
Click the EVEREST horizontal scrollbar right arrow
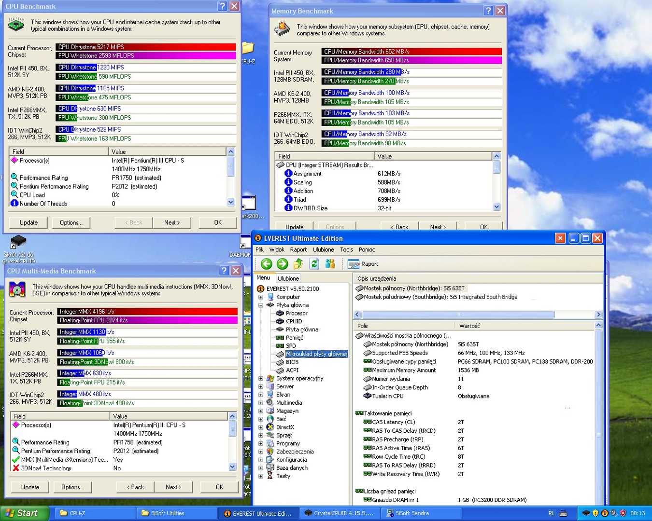tap(598, 315)
